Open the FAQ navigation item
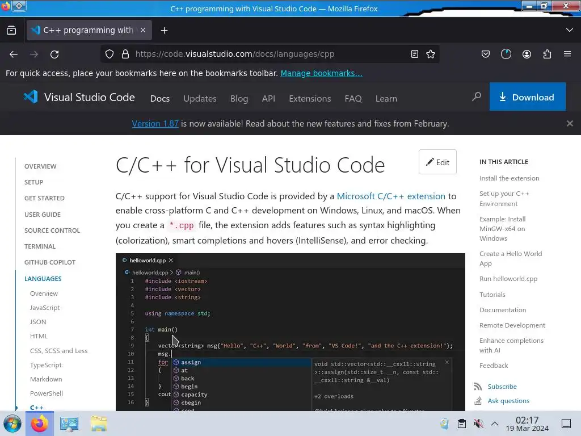581x436 pixels. coord(353,99)
